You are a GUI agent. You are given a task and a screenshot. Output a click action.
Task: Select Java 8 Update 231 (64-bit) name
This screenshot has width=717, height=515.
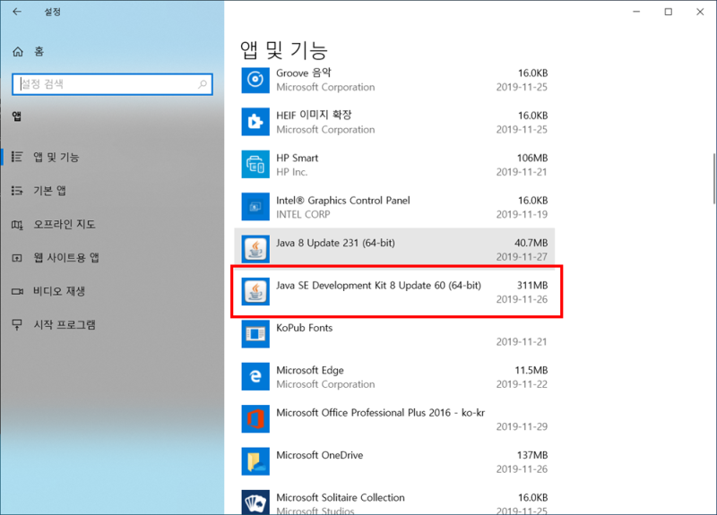(x=335, y=243)
